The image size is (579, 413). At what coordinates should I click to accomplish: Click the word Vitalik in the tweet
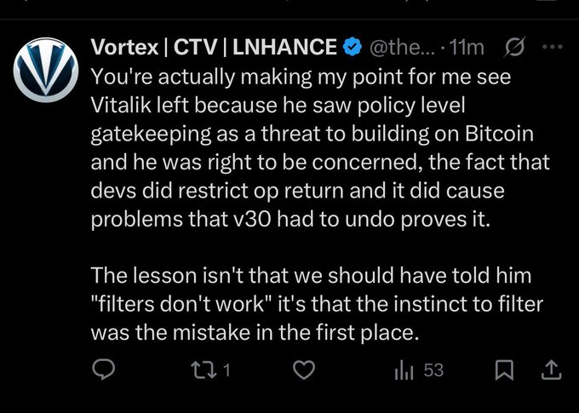pos(121,106)
